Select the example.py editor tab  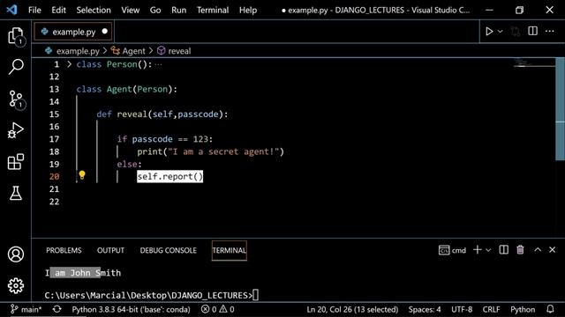[72, 32]
